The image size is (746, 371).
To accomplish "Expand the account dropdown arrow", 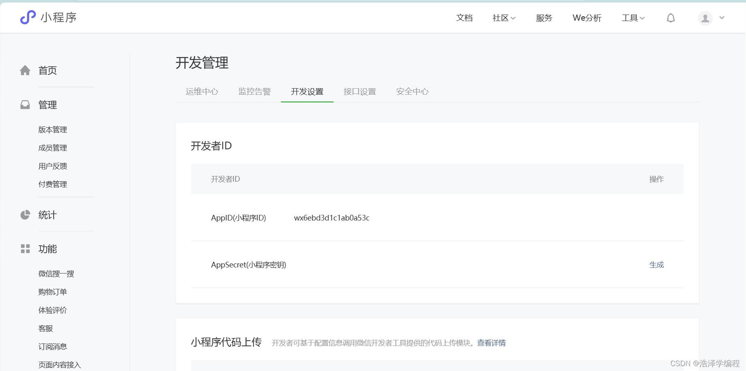I will click(722, 18).
